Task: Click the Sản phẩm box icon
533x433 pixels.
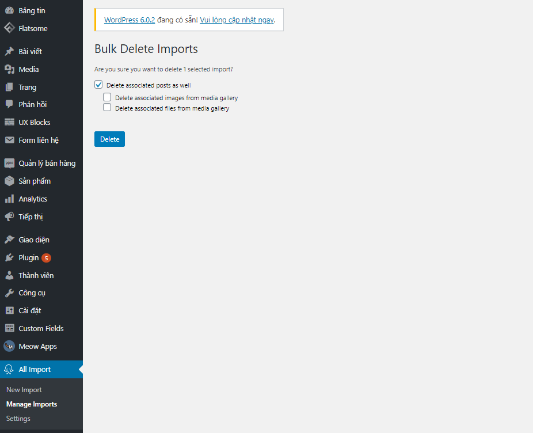Action: (x=9, y=181)
